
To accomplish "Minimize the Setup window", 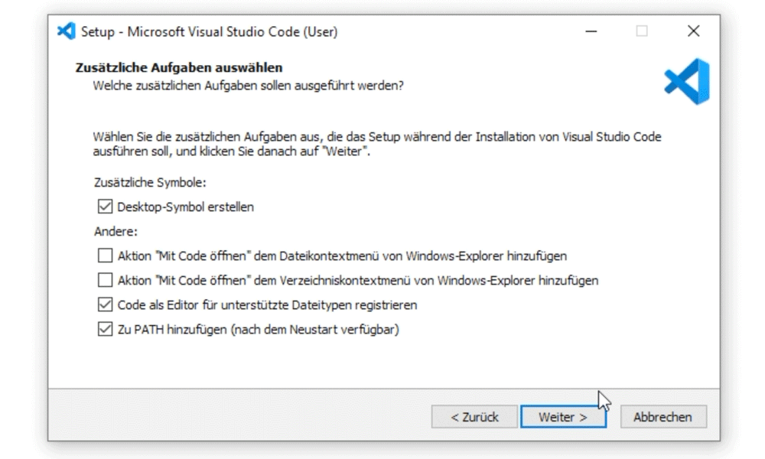I will pos(591,31).
